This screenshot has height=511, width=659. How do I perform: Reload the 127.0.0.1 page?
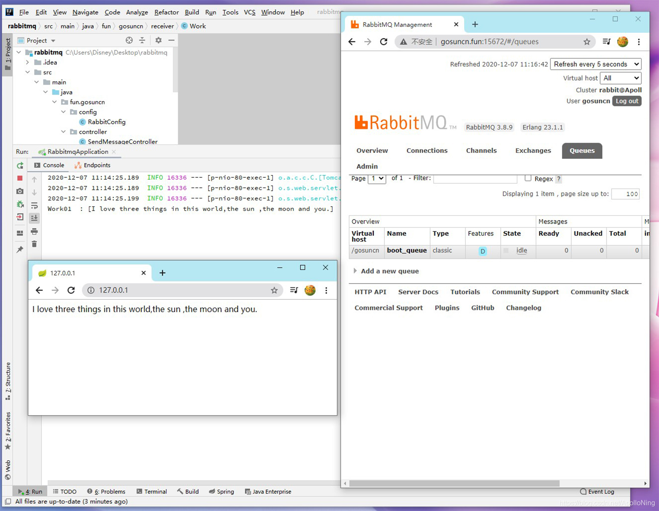[x=71, y=290]
